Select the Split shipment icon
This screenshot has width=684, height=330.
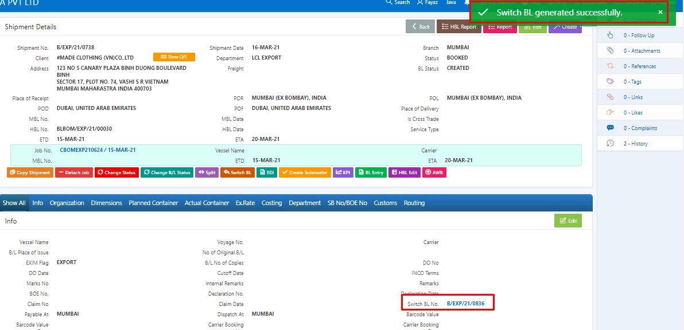tap(207, 172)
